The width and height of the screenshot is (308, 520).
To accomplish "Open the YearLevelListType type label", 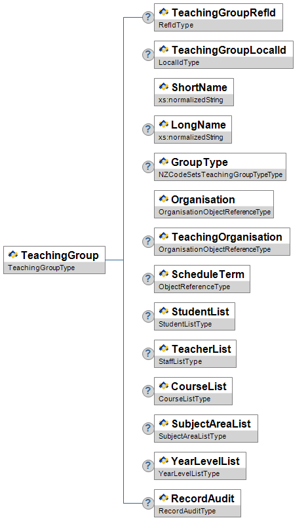I will click(x=189, y=473).
